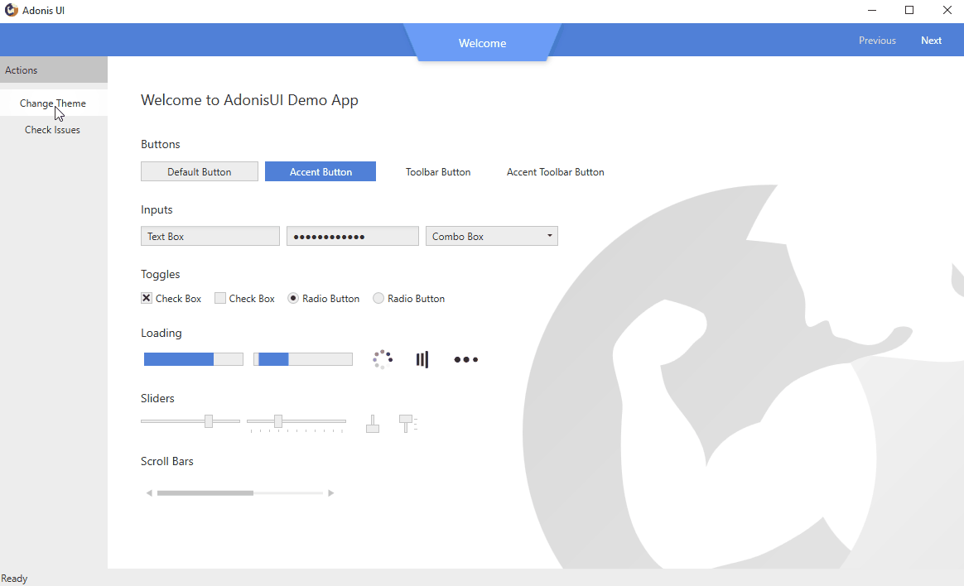Click the first blue progress bar
The width and height of the screenshot is (964, 586).
194,359
